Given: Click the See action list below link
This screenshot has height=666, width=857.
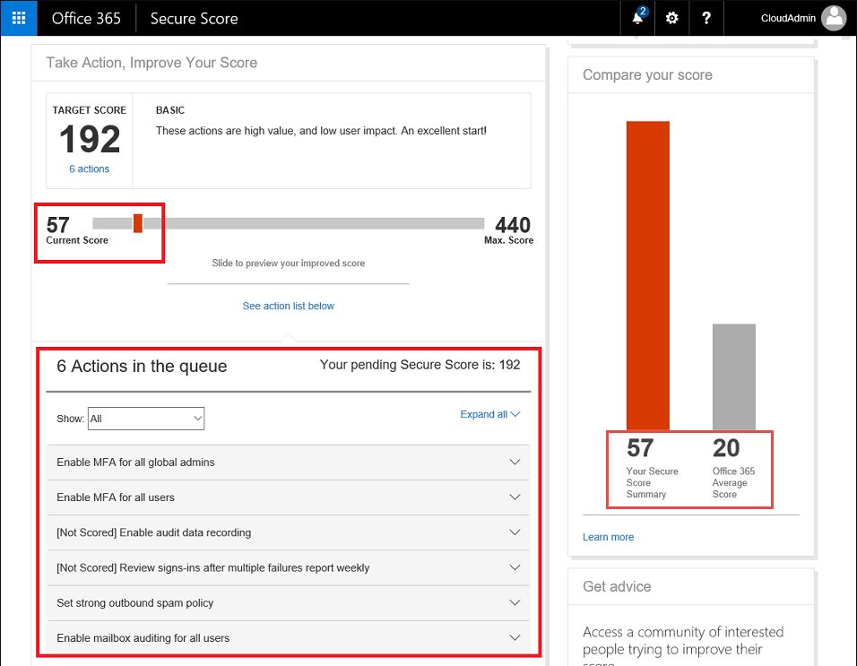Looking at the screenshot, I should 288,306.
